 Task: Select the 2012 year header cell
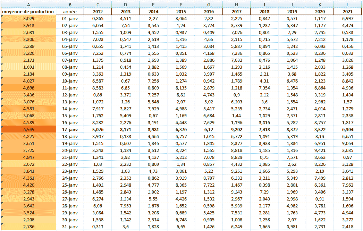coord(98,11)
